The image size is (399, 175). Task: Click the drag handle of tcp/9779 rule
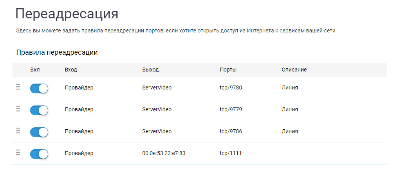pyautogui.click(x=18, y=109)
